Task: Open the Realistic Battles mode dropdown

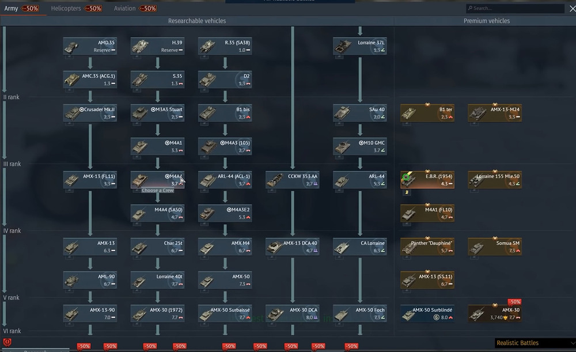Action: tap(535, 343)
